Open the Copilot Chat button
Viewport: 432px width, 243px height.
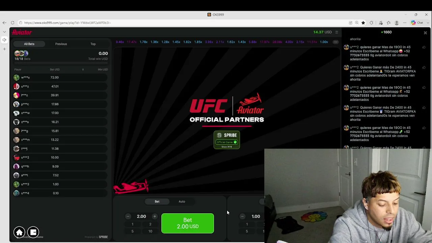point(417,23)
